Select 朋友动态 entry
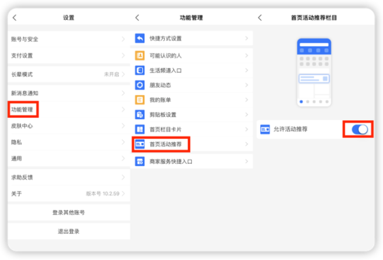This screenshot has height=260, width=383. [192, 85]
